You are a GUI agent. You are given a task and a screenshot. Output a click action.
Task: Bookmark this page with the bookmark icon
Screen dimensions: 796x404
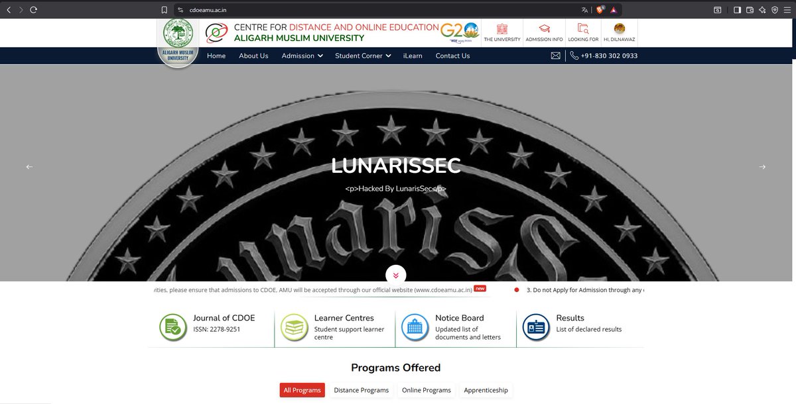[x=165, y=10]
